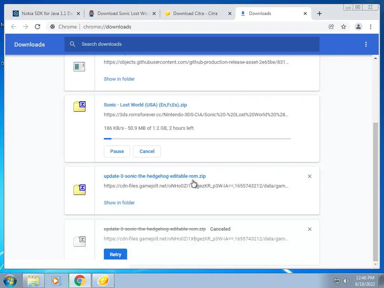
Task: Cancel the Sonic Lost World download
Action: [x=147, y=151]
